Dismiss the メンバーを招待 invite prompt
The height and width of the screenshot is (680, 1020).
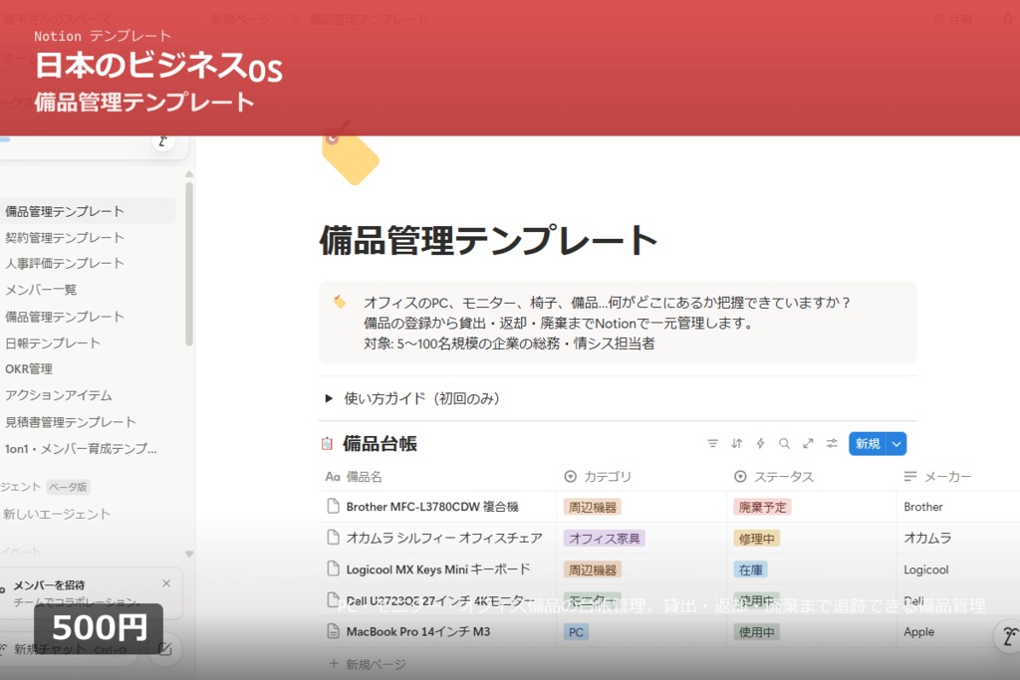tap(165, 582)
